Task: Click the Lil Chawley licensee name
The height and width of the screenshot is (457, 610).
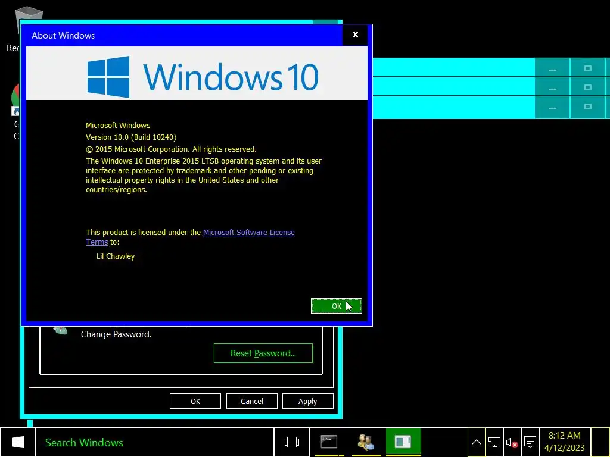Action: [x=116, y=256]
